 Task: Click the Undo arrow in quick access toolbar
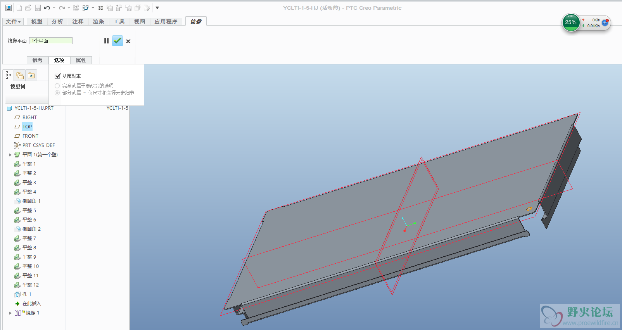(47, 8)
